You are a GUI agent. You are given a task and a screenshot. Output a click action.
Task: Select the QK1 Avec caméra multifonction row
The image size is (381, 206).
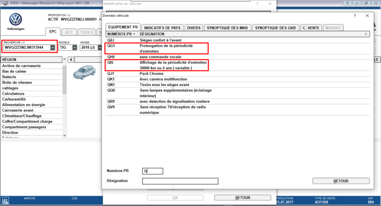point(238,79)
